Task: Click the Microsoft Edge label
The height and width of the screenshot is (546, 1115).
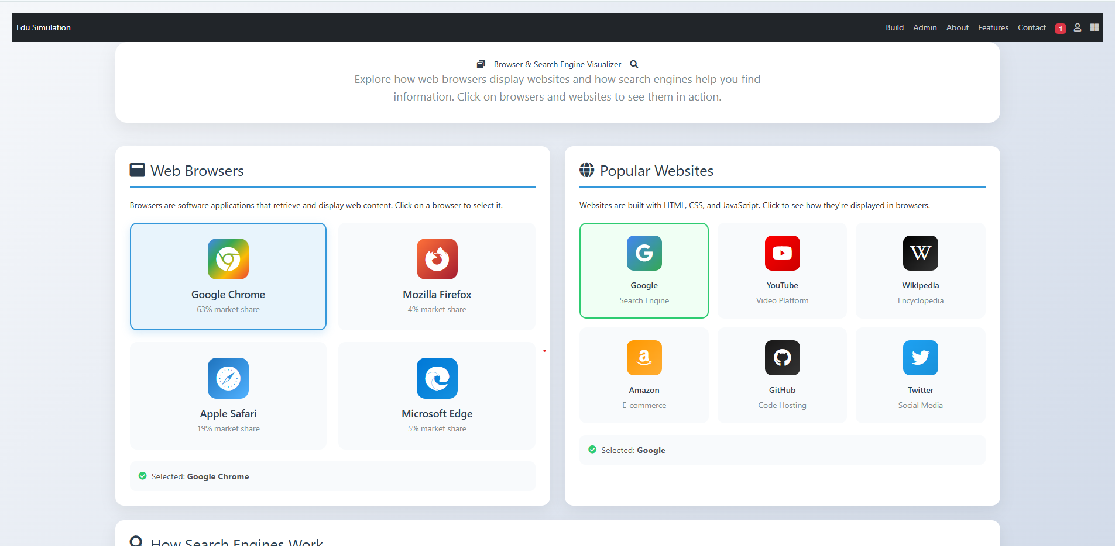Action: 437,414
